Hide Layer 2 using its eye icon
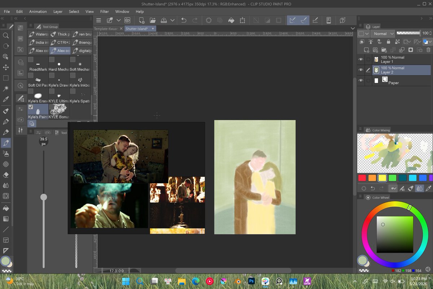 coord(361,70)
